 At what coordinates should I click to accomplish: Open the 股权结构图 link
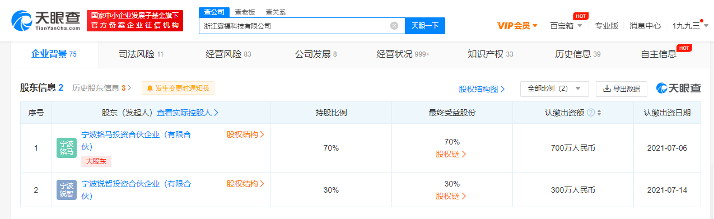click(x=482, y=89)
